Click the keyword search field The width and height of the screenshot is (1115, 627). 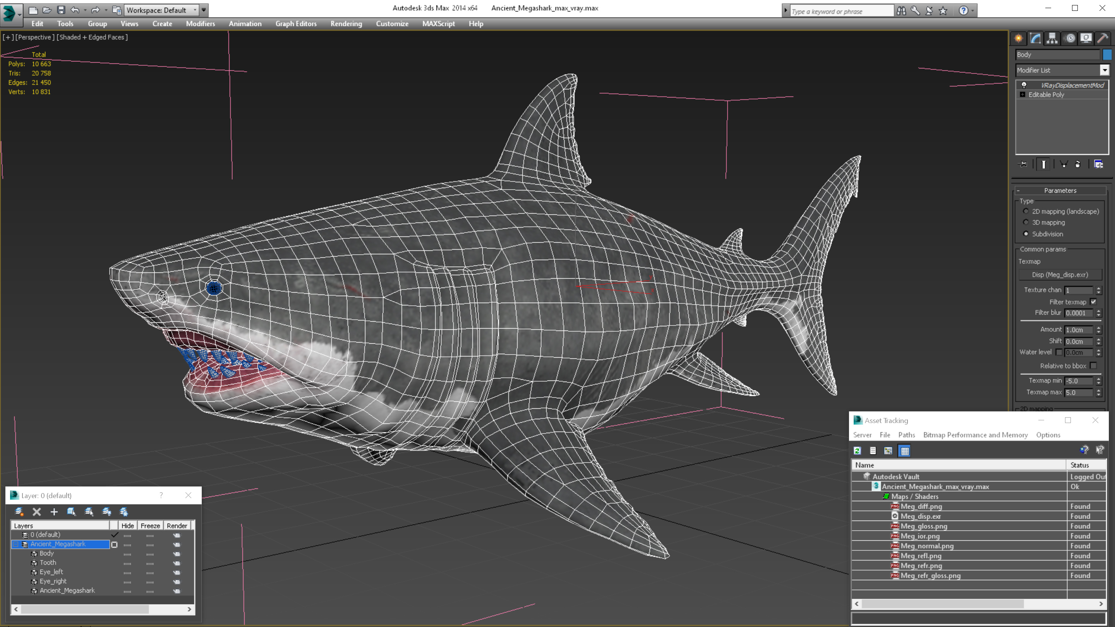pos(842,11)
